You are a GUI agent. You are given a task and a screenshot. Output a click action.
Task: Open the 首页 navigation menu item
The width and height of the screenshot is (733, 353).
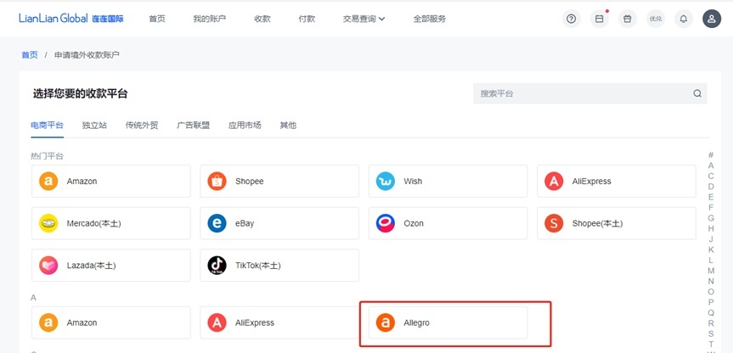(x=157, y=20)
